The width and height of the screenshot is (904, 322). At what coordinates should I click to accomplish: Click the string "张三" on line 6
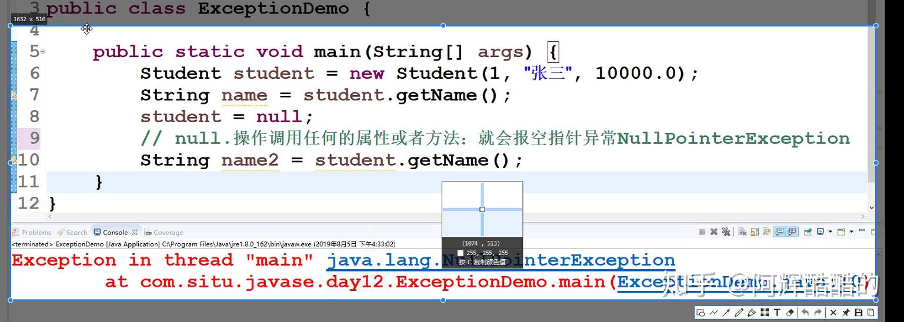(x=549, y=73)
